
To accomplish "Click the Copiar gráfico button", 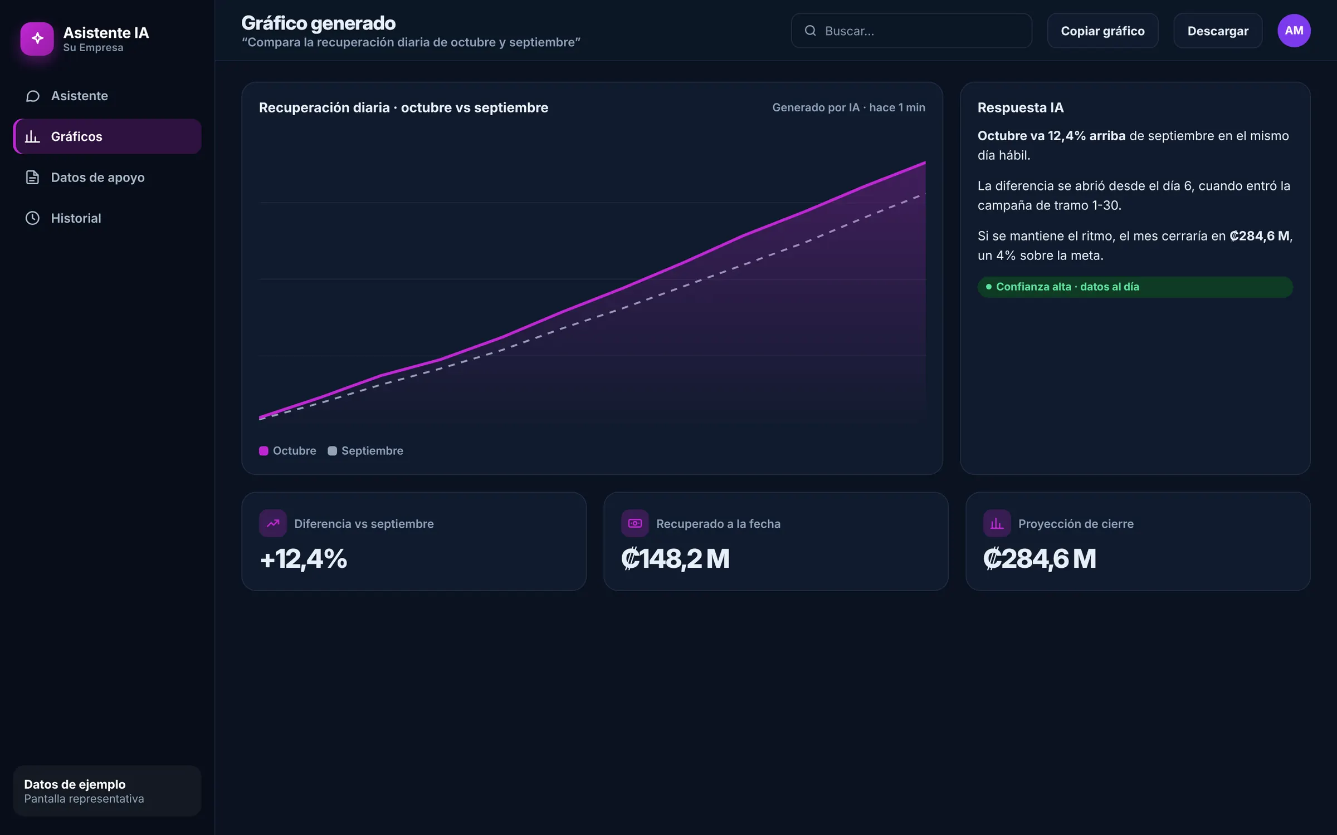I will (x=1102, y=31).
